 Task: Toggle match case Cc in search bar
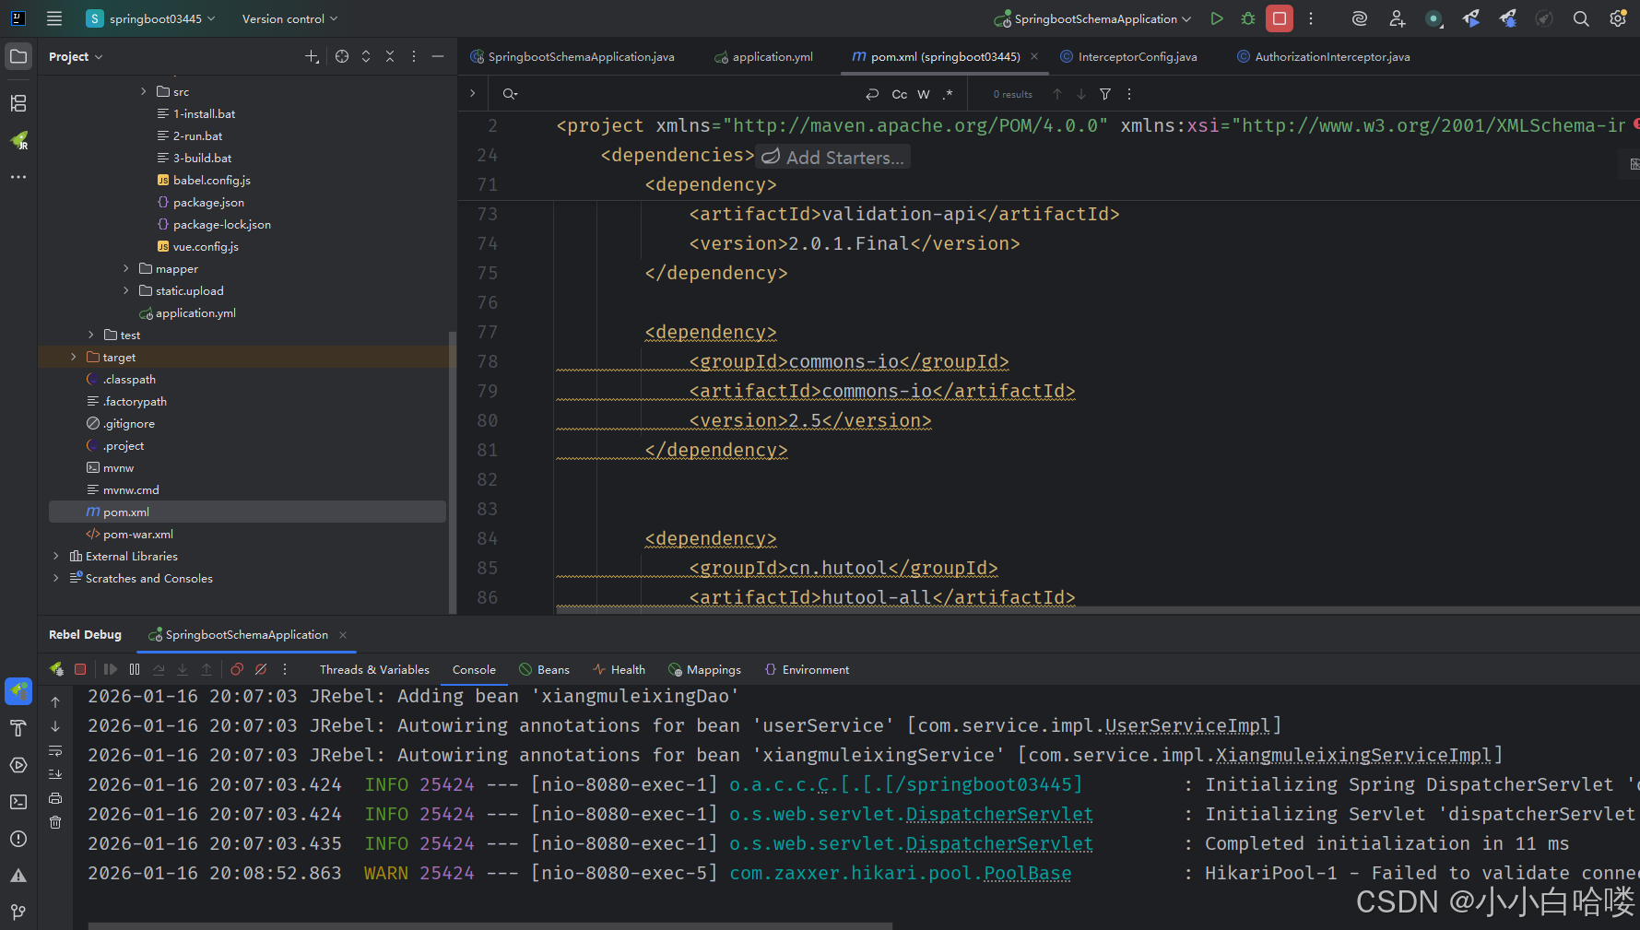tap(900, 94)
